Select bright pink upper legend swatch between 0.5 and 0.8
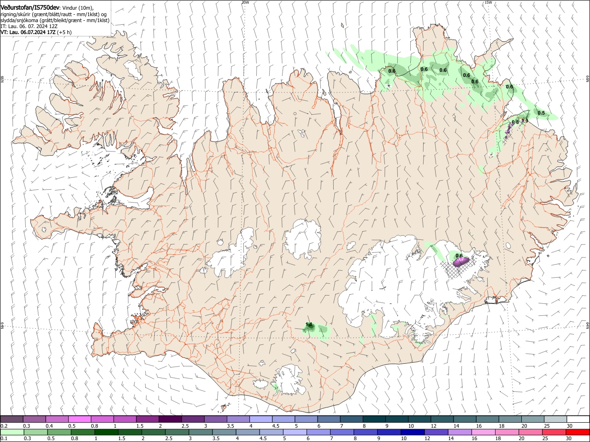 coord(79,419)
